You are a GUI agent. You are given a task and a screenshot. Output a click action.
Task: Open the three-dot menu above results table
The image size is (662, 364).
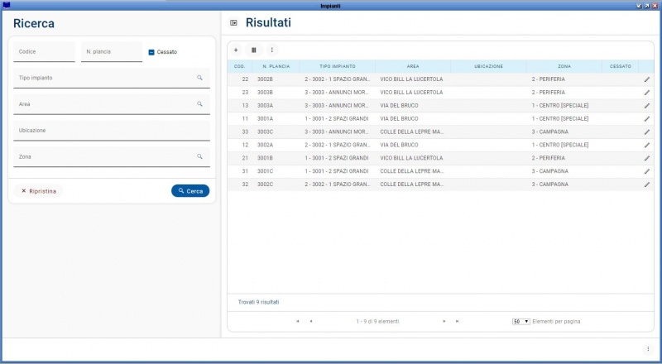tap(272, 50)
